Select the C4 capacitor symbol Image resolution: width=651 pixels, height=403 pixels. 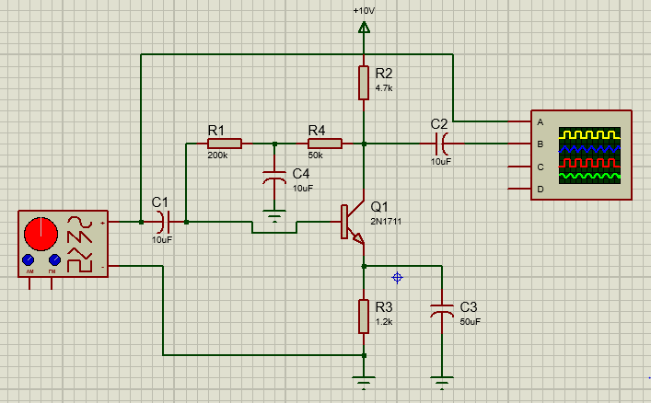[x=274, y=178]
